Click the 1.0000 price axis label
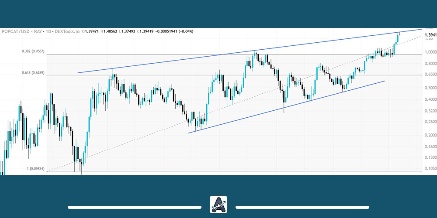Image resolution: width=437 pixels, height=218 pixels. [x=429, y=52]
